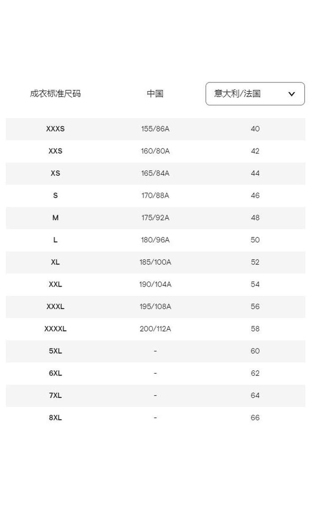Viewport: 316px width, 506px height.
Task: Click the 5XL size row label
Action: 55,351
